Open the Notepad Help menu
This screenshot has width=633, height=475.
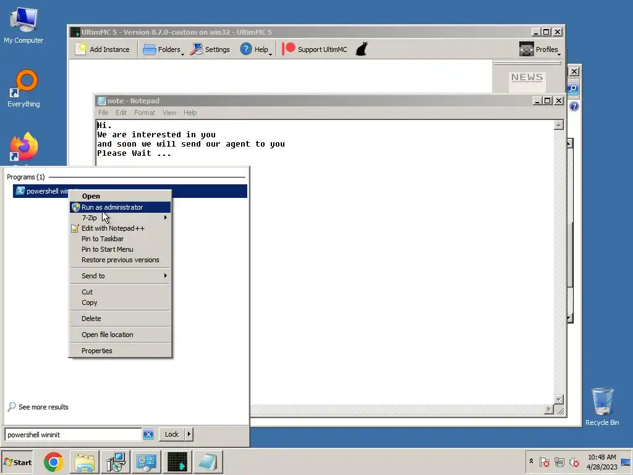coord(190,113)
